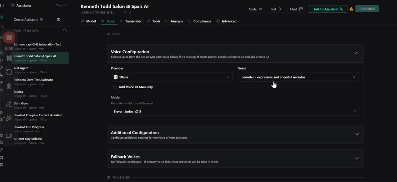Screen dimensions: 397x182
Task: Click the Code button
Action: (256, 9)
